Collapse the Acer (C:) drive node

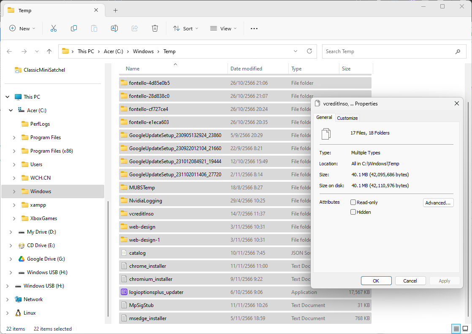[x=11, y=110]
